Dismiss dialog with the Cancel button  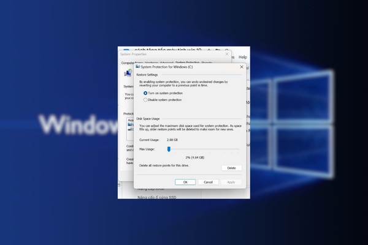pos(208,182)
